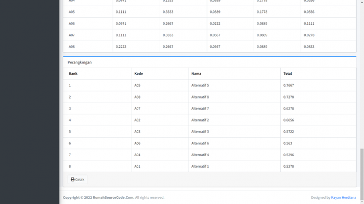Viewport: 364px width, 204px height.
Task: Click kode A06 in ranking table
Action: 137,143
